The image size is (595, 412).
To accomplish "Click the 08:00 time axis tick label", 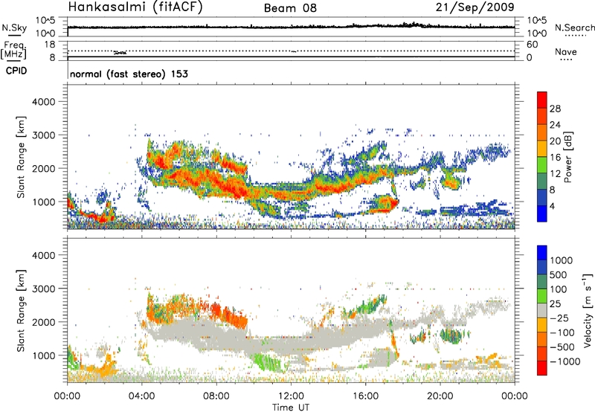I will [x=216, y=396].
